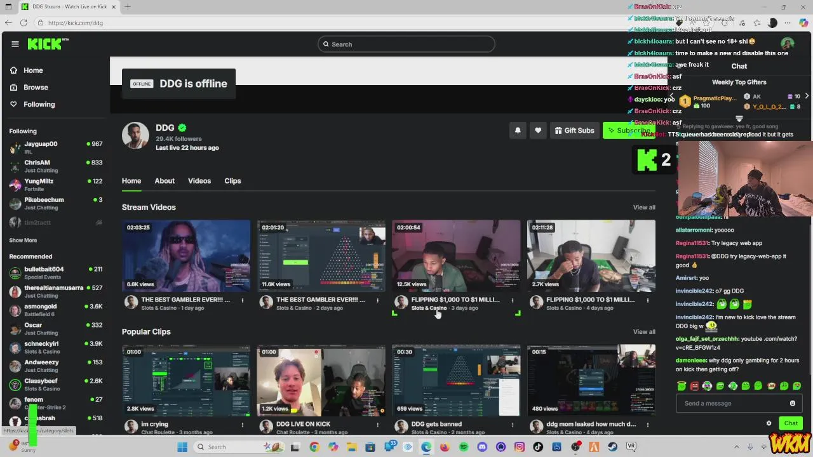Open YungMillz channel in Following list
This screenshot has height=457, width=813.
[x=55, y=185]
